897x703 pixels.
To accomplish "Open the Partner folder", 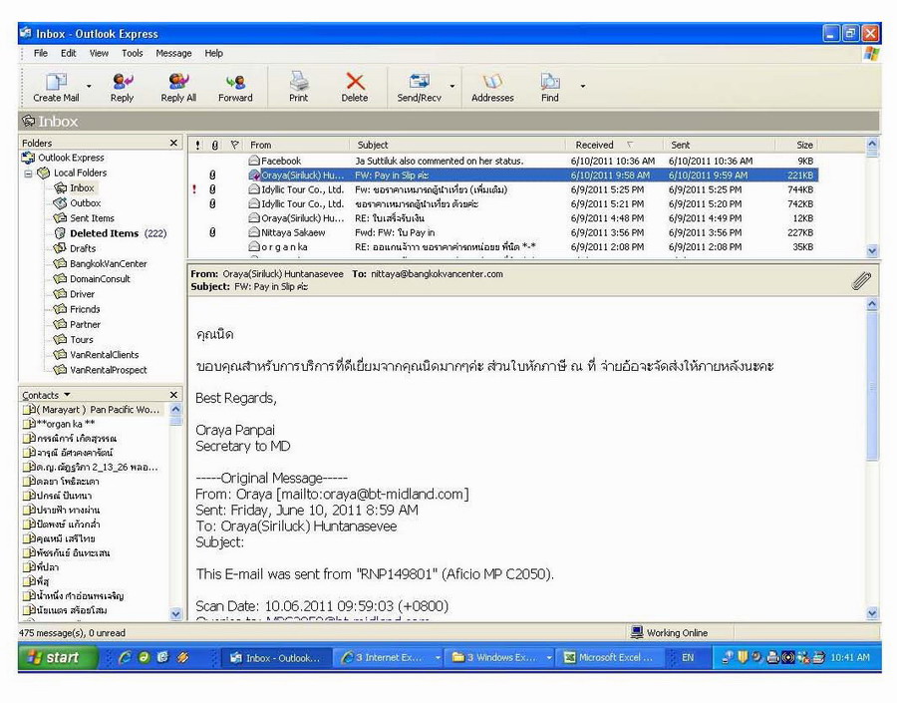I will coord(78,325).
